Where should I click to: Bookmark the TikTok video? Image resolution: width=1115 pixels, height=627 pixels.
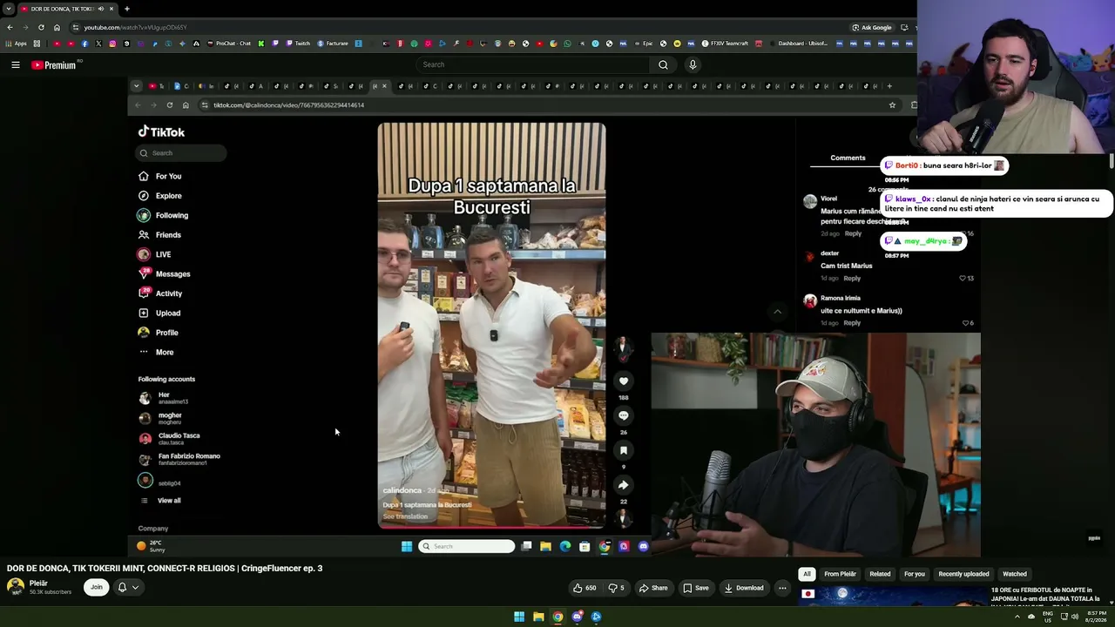[624, 450]
